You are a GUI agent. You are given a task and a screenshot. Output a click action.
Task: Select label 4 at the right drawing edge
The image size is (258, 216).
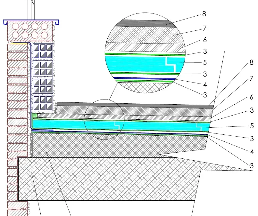point(252,151)
